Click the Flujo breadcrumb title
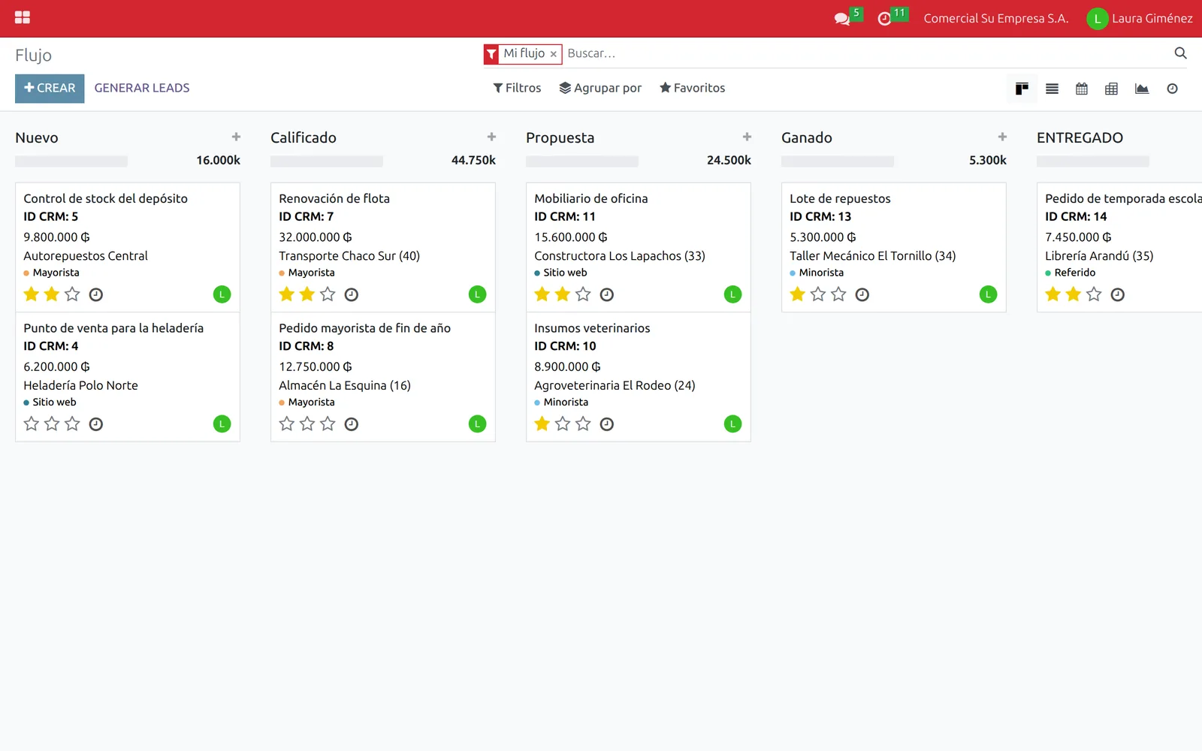This screenshot has height=751, width=1202. click(33, 55)
